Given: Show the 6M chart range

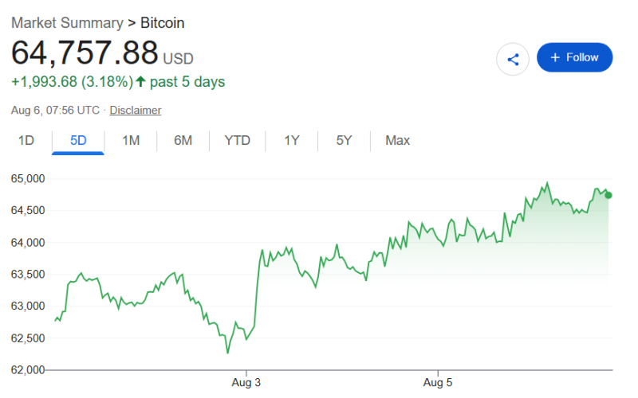Looking at the screenshot, I should [x=183, y=141].
